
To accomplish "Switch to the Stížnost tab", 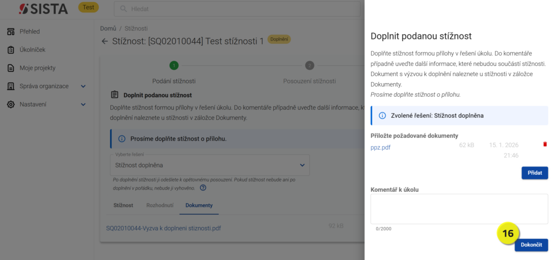I will click(x=123, y=205).
